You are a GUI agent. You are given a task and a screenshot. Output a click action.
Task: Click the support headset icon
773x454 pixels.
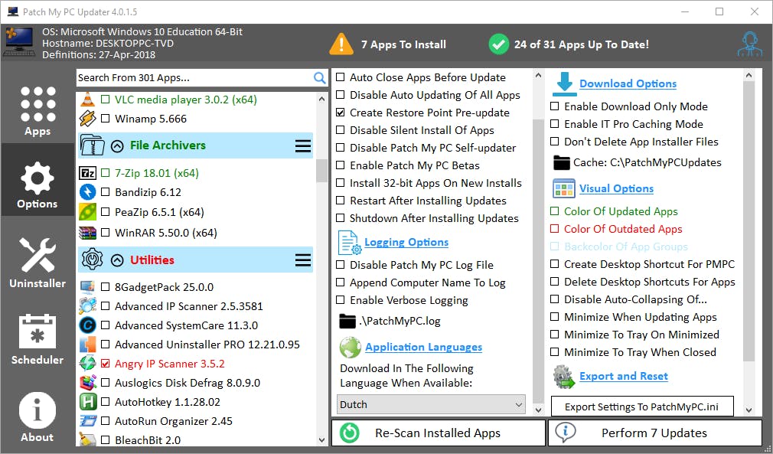[750, 44]
